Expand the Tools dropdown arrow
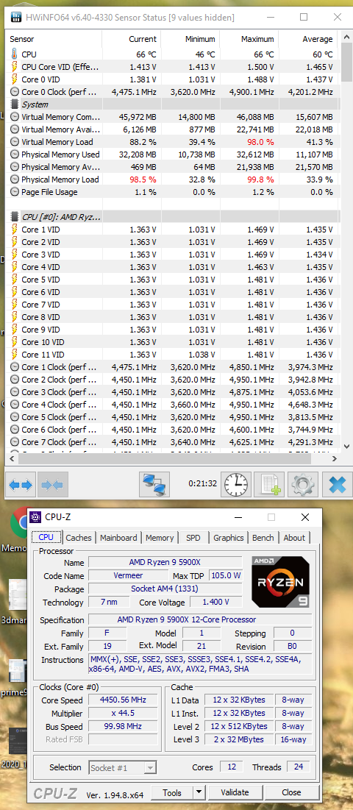The width and height of the screenshot is (353, 810). [x=199, y=792]
